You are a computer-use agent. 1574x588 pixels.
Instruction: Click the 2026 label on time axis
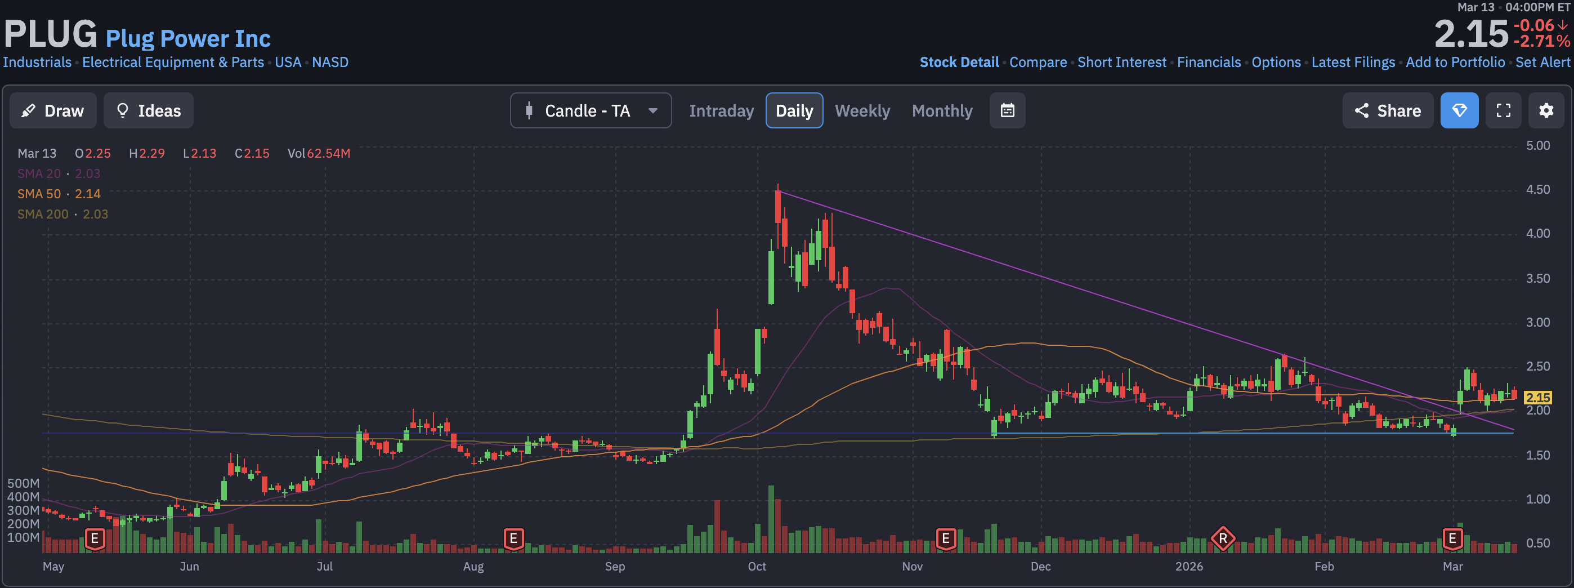click(1189, 566)
